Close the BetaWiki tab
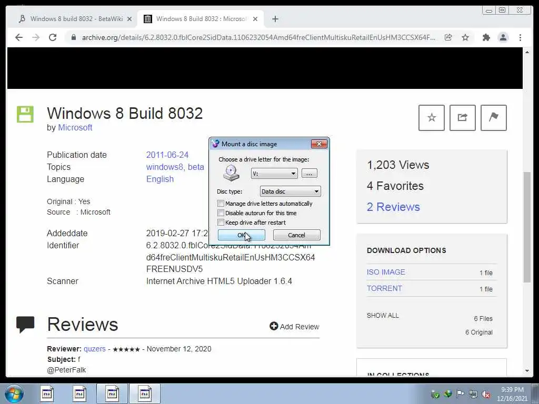This screenshot has height=404, width=539. [x=129, y=19]
